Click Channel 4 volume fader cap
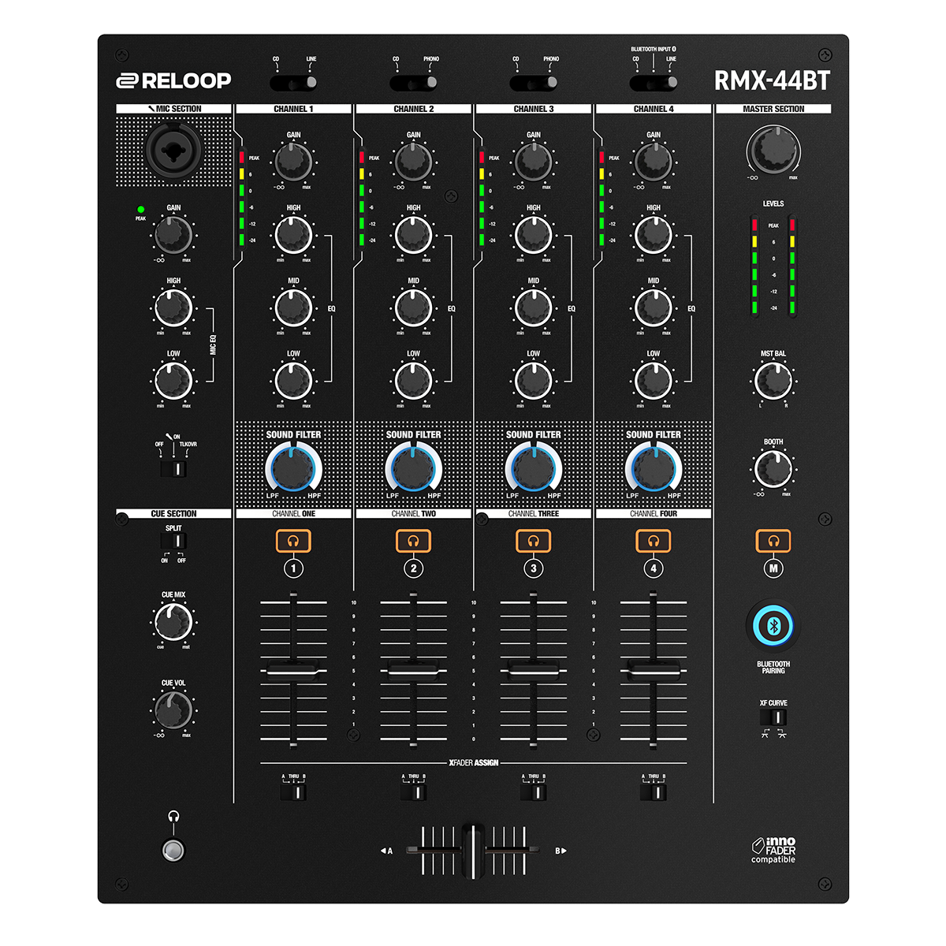The width and height of the screenshot is (946, 946). click(654, 670)
